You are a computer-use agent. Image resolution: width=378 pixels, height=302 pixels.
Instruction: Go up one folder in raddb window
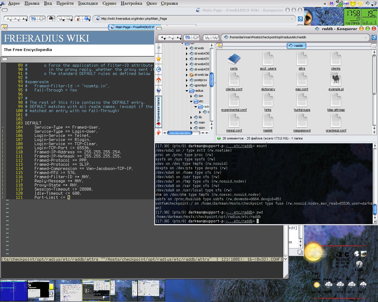(x=177, y=37)
